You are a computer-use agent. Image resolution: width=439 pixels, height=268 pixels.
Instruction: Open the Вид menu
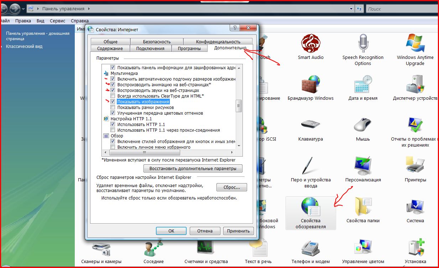click(40, 21)
